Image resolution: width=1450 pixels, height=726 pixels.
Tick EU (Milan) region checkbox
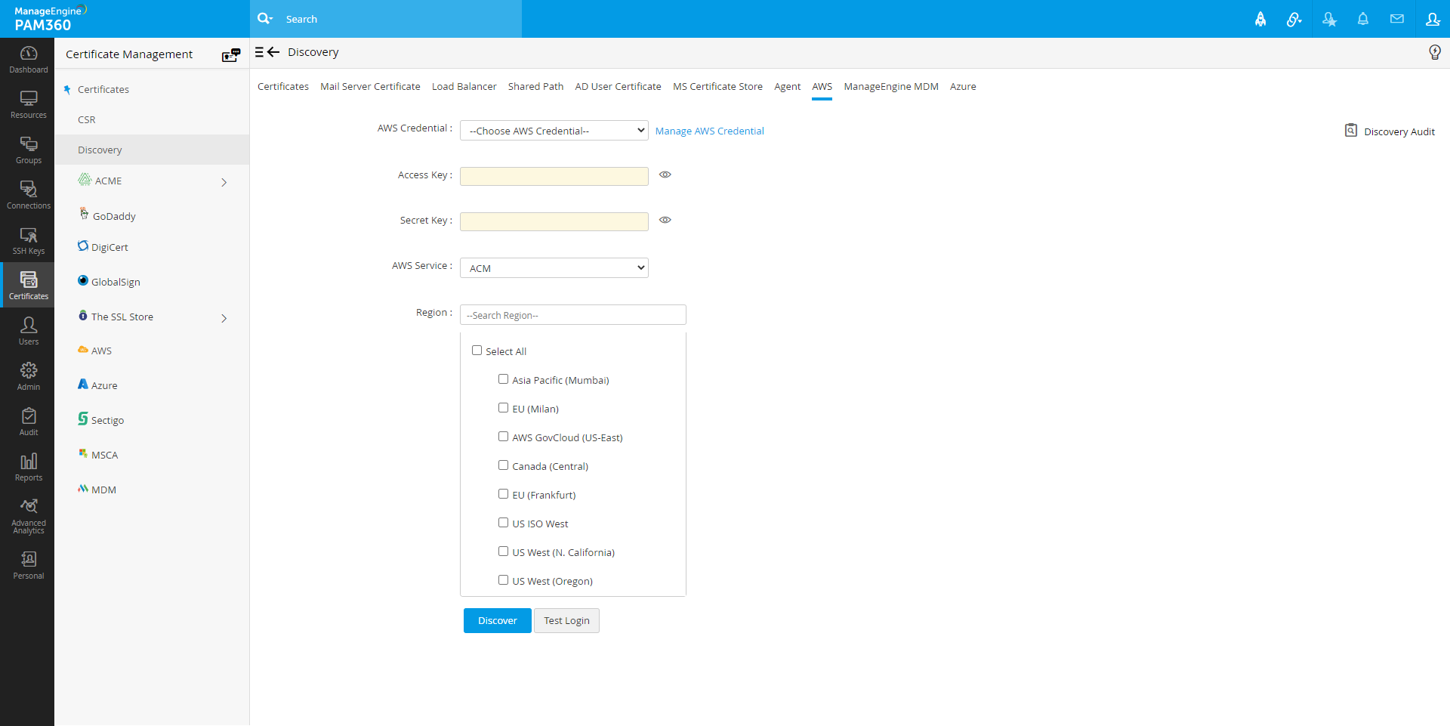pos(503,408)
